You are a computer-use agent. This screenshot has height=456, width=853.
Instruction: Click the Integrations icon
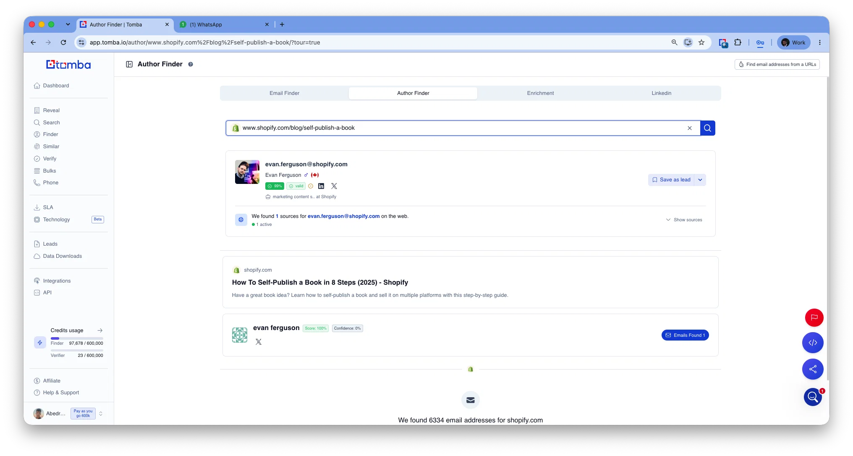click(37, 281)
